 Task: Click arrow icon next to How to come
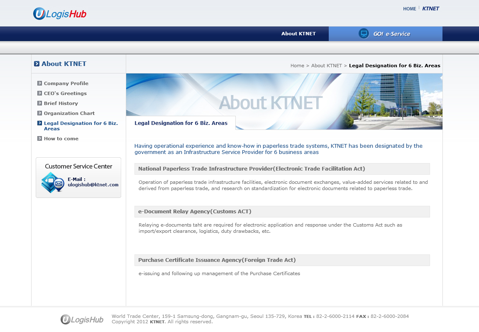39,138
